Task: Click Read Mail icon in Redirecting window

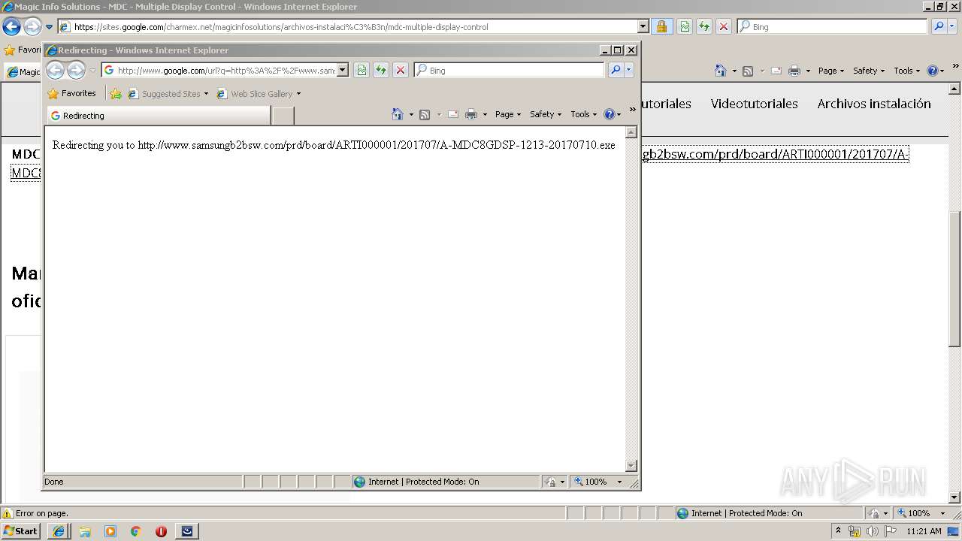Action: (453, 114)
